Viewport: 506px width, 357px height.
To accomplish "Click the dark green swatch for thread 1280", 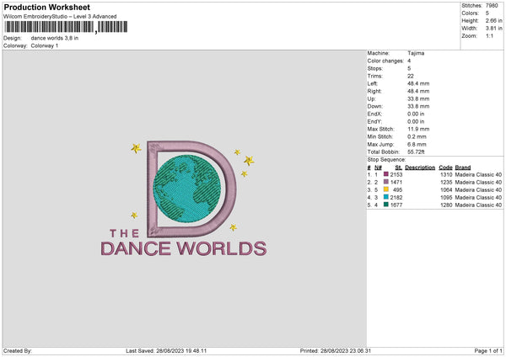I will [x=386, y=205].
